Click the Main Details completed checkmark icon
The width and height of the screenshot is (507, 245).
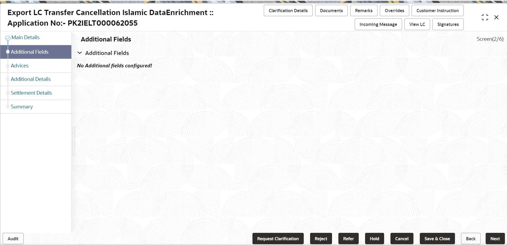(x=8, y=38)
